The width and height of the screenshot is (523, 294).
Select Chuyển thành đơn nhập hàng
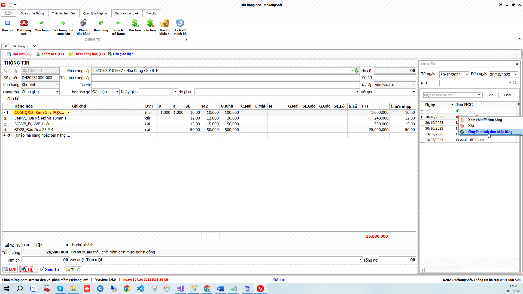coord(490,132)
